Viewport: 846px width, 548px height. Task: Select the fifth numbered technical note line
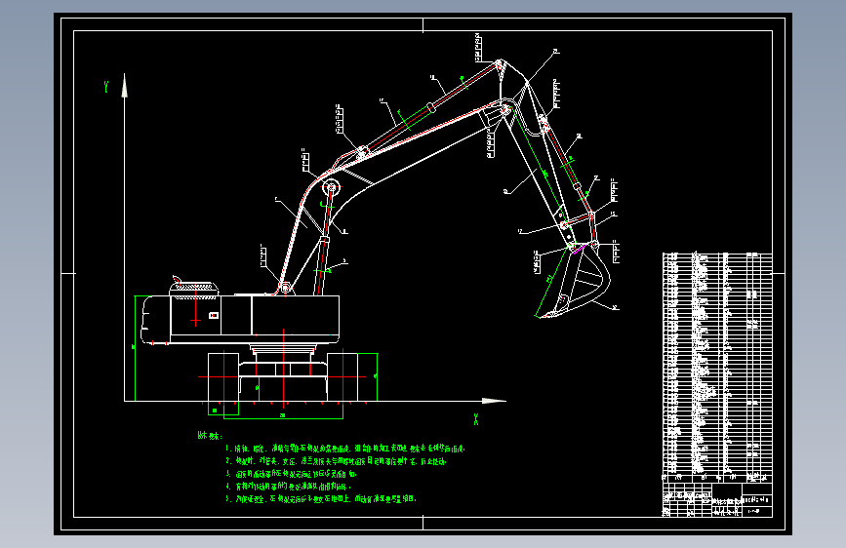[320, 499]
